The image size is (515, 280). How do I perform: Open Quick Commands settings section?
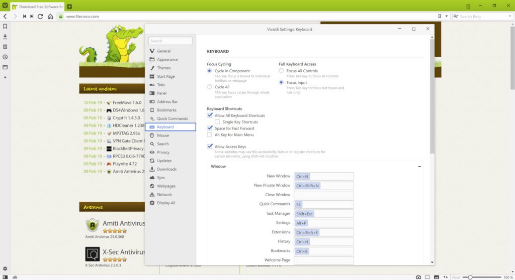(x=170, y=119)
